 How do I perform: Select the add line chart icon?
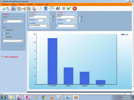pos(19,9)
